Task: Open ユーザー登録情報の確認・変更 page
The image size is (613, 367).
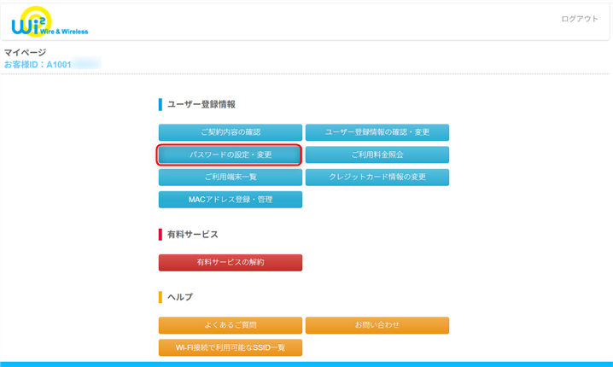Action: coord(377,132)
